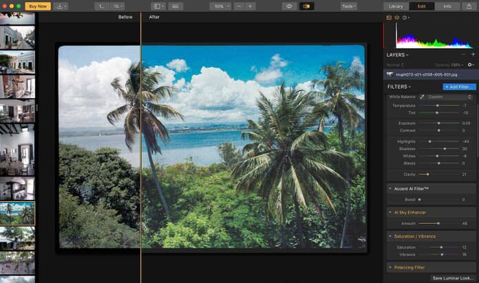Select the white colonial street thumbnail
This screenshot has height=283, width=479.
pos(17,37)
